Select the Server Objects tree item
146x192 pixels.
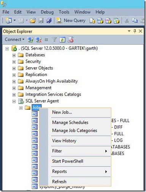pyautogui.click(x=39, y=68)
